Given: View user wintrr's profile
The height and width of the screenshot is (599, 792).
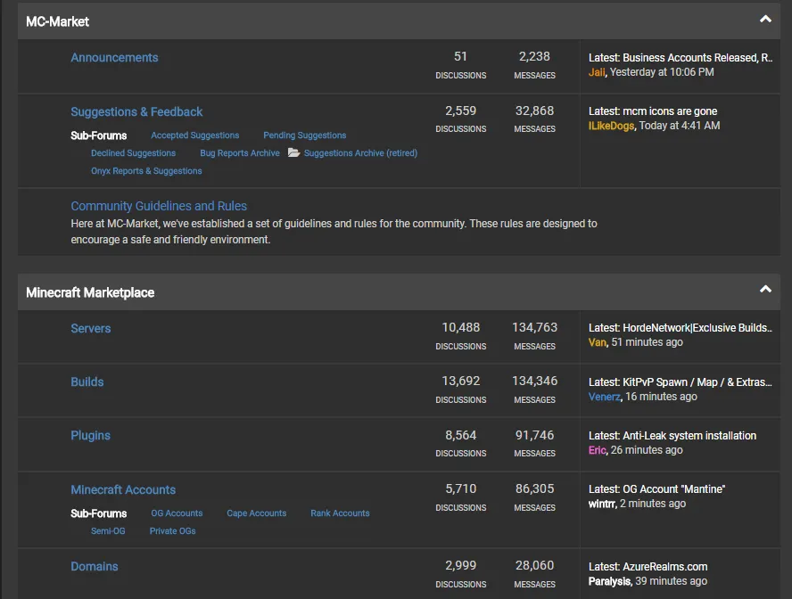Looking at the screenshot, I should (601, 504).
